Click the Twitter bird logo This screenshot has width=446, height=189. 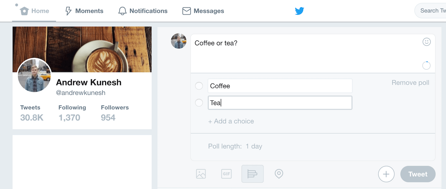click(299, 11)
